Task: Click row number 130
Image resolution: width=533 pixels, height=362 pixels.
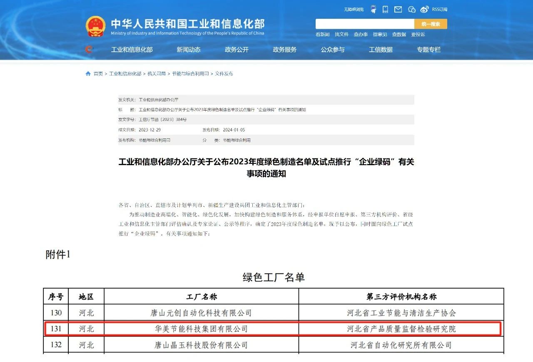Action: tap(56, 313)
